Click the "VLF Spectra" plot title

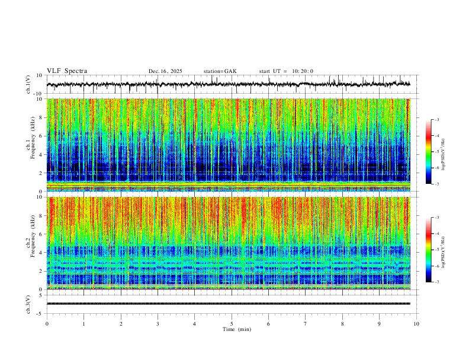(x=67, y=71)
